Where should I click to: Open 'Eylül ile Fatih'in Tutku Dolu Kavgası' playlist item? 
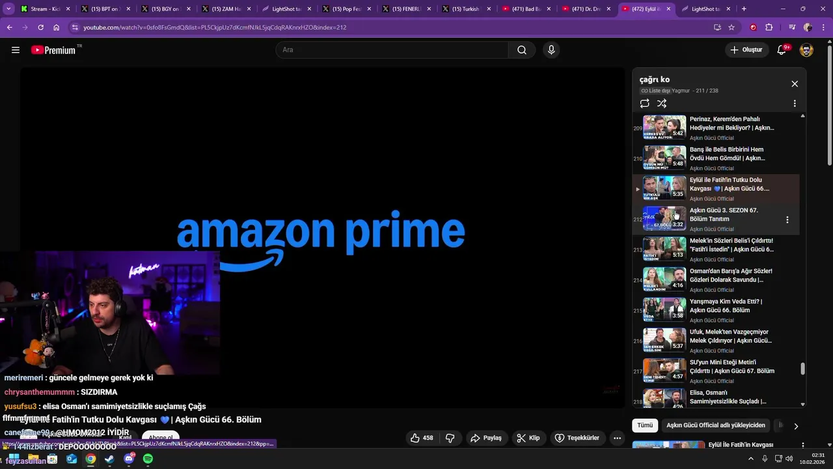click(x=716, y=189)
